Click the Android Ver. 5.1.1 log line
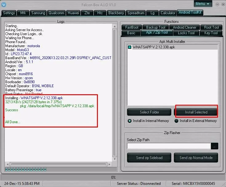Image resolution: width=226 pixels, height=187 pixels. click(19, 62)
